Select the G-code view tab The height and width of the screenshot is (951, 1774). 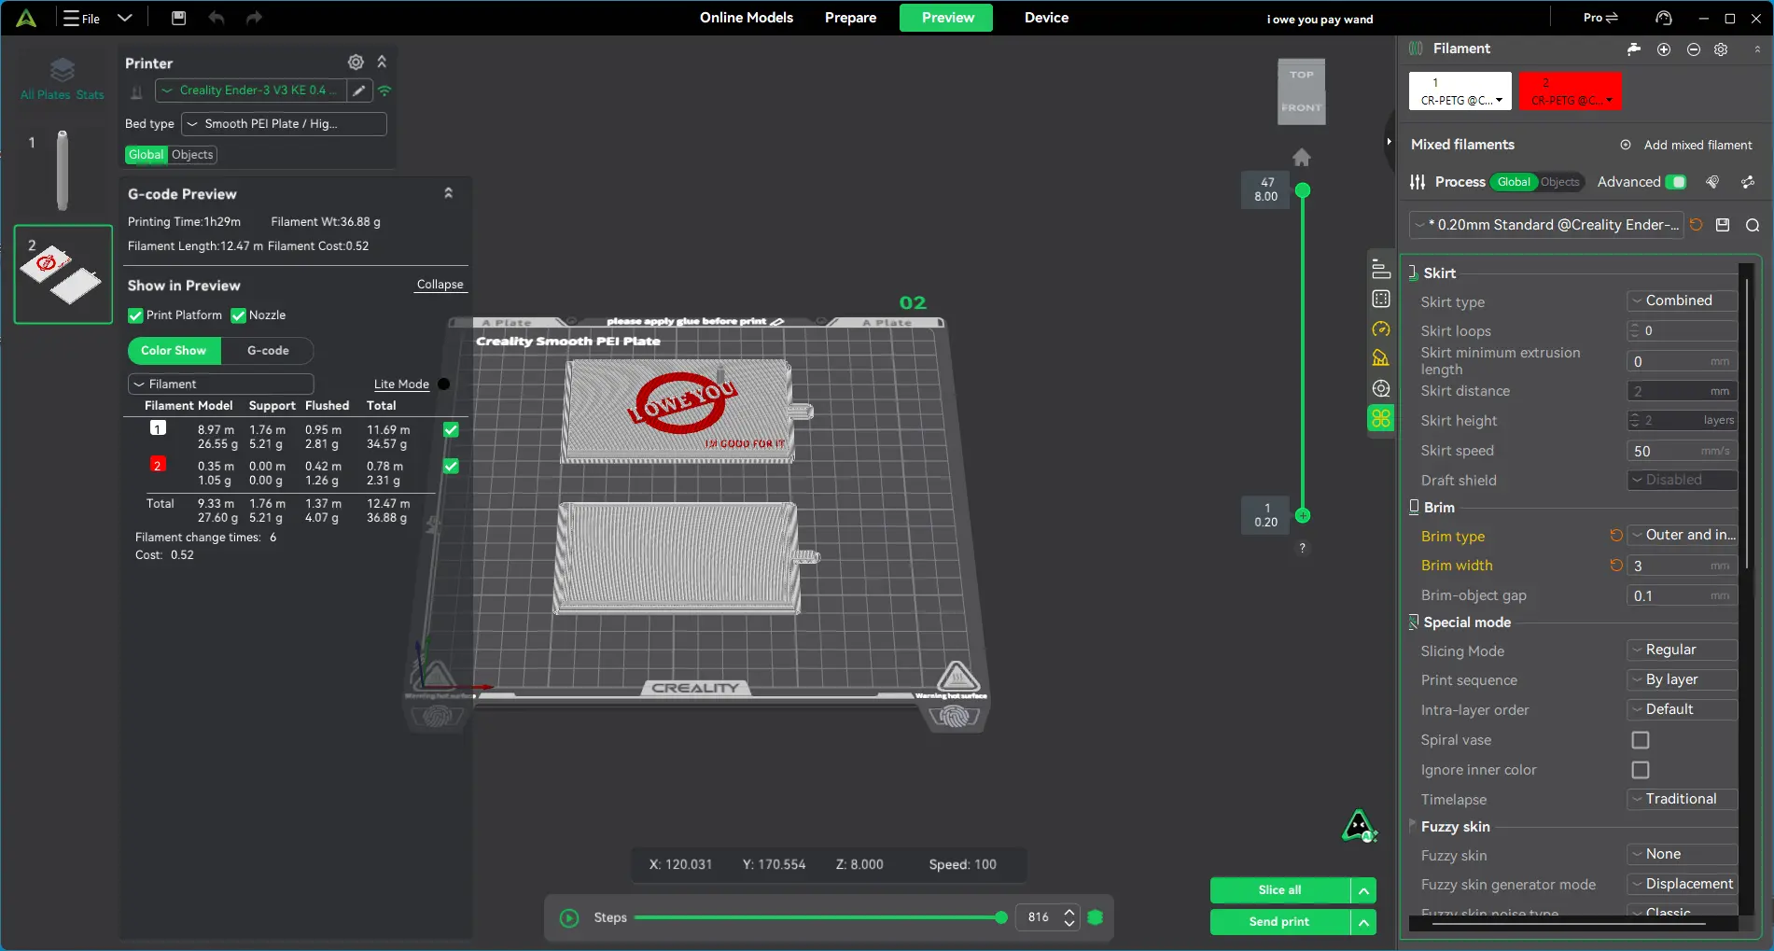point(268,351)
